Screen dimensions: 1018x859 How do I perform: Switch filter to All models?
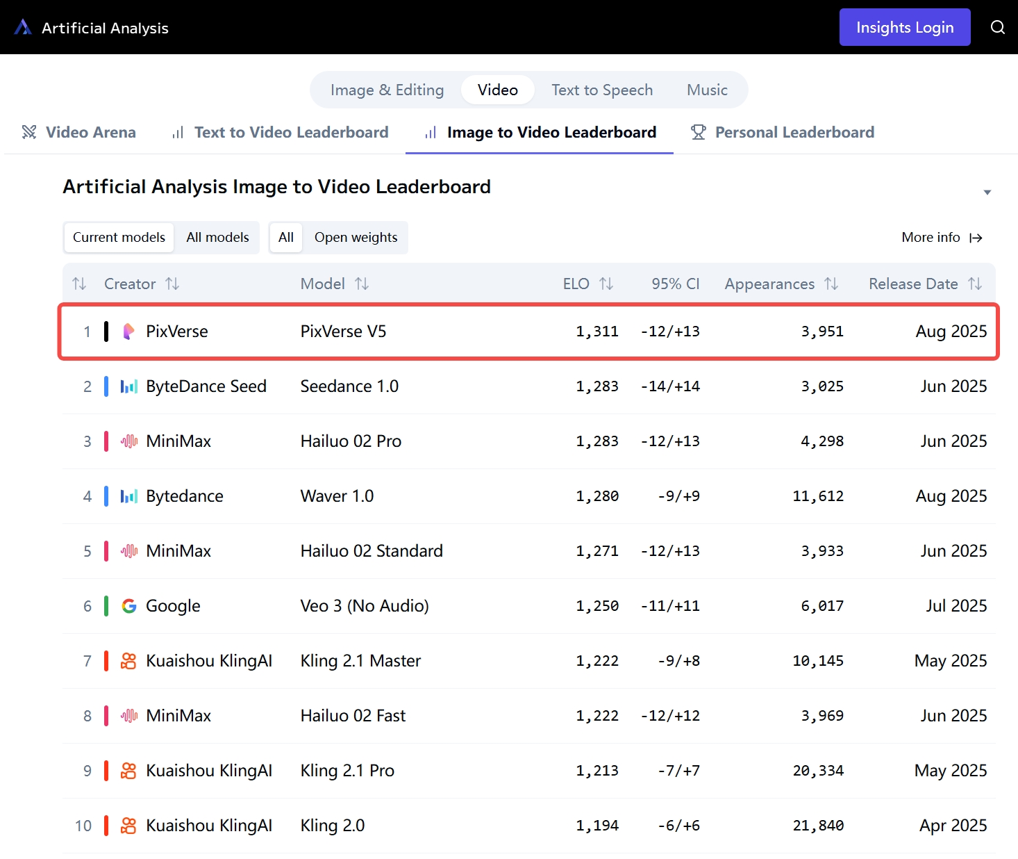coord(217,237)
